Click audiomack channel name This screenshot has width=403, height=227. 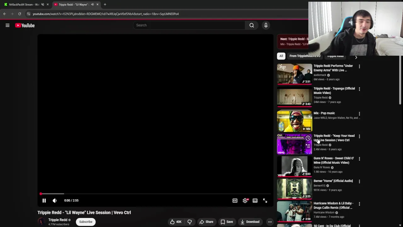pos(320,75)
